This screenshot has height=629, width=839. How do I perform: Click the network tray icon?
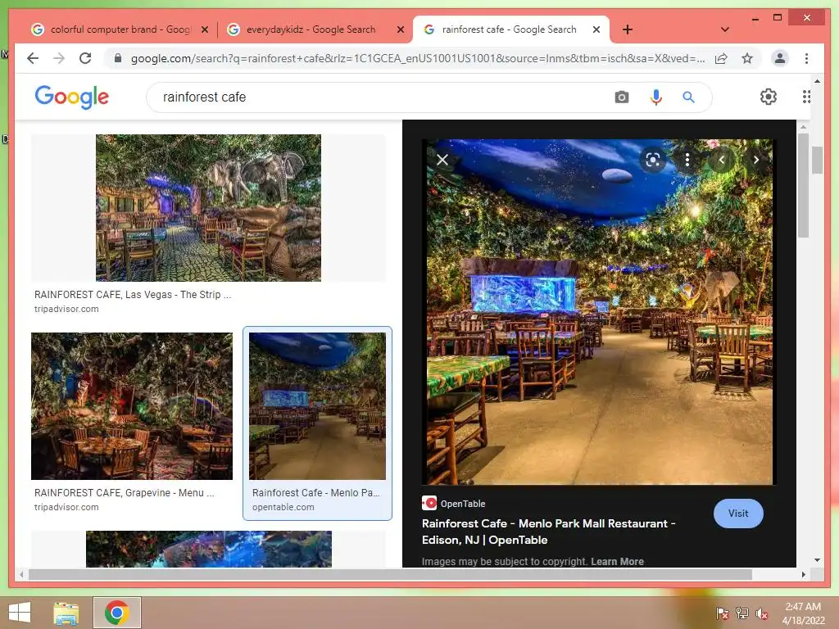[x=742, y=613]
